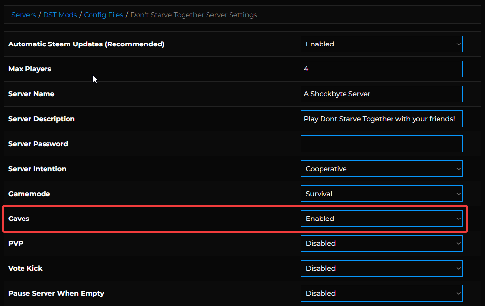Open the Server Intention selector showing Cooperative
Screen dimensions: 485x306
pyautogui.click(x=382, y=169)
